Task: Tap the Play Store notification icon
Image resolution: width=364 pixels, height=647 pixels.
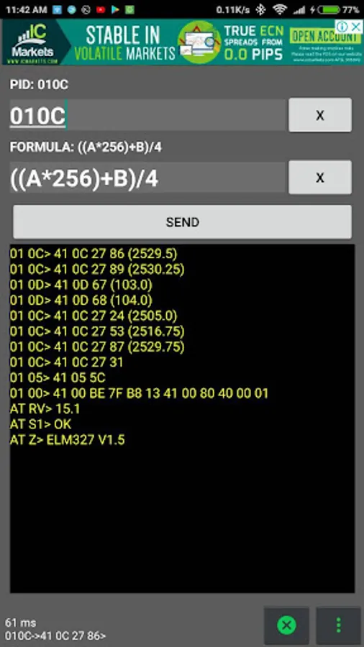Action: tap(115, 10)
